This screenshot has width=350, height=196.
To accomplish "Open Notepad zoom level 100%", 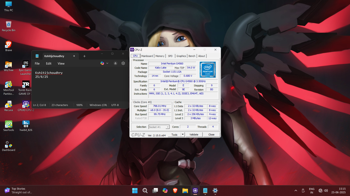I will (79, 105).
